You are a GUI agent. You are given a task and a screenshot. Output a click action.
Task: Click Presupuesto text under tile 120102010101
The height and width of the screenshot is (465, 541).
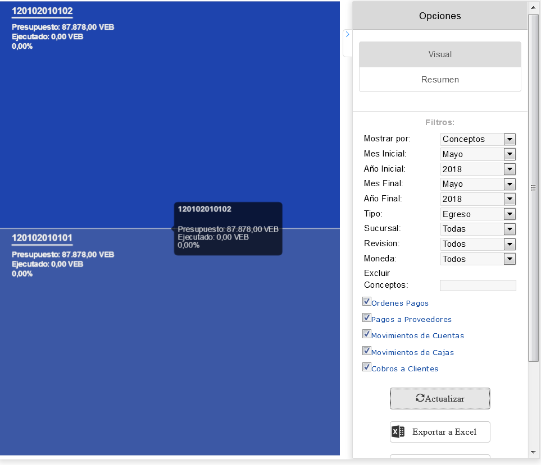point(63,255)
